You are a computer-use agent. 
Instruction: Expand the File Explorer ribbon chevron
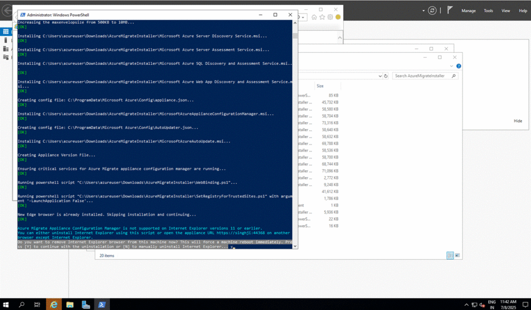click(453, 66)
